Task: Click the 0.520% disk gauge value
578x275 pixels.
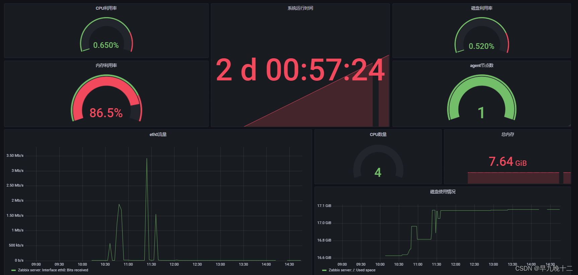Action: click(x=481, y=46)
